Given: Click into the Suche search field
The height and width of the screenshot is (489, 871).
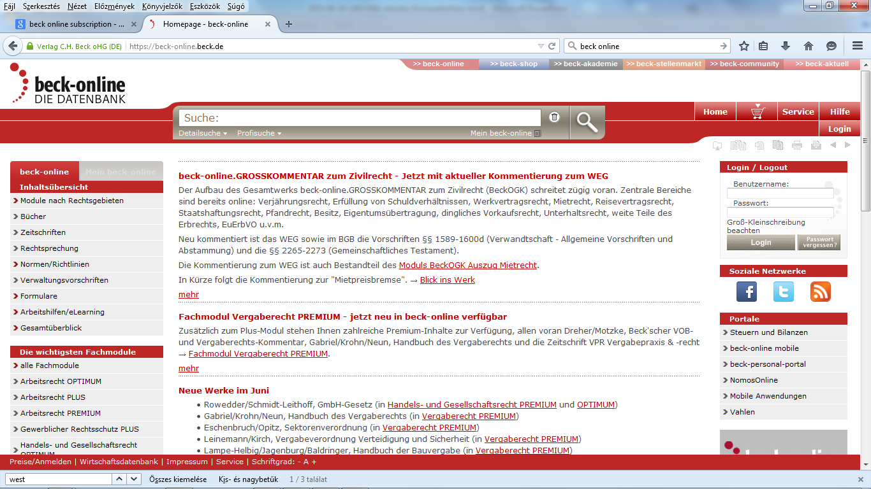Looking at the screenshot, I should [x=360, y=118].
